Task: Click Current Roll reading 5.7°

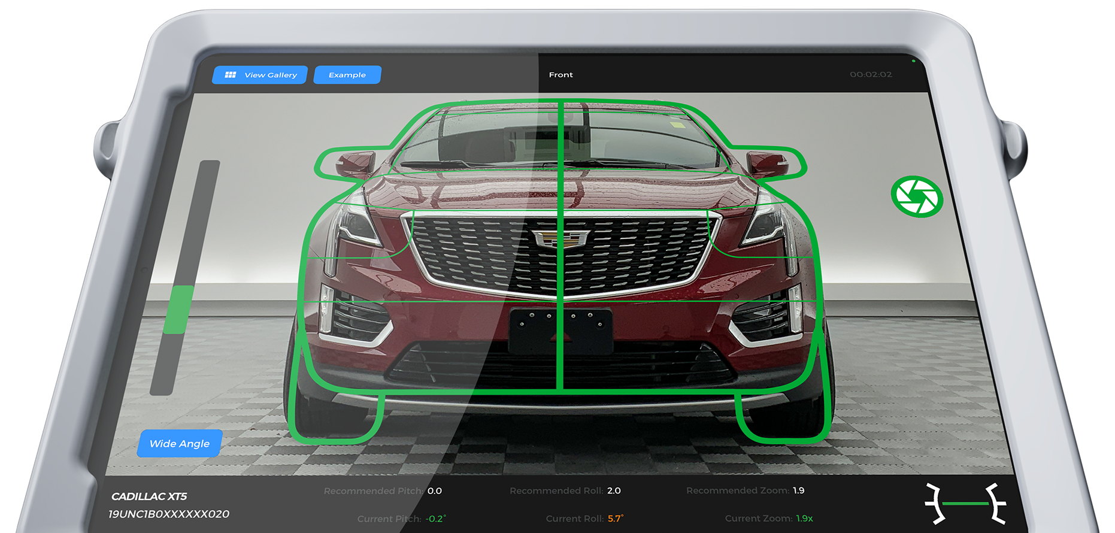Action: [x=616, y=519]
